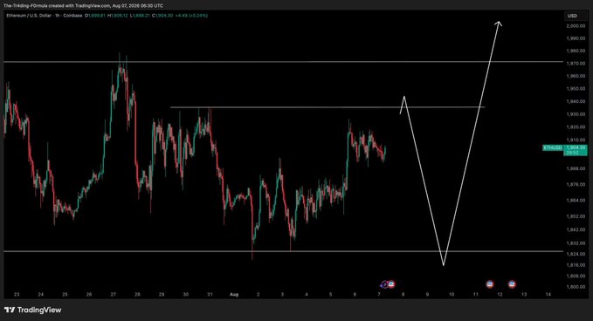Click date 10 on the time axis
Viewport: 593px width, 321px height.
pyautogui.click(x=452, y=294)
